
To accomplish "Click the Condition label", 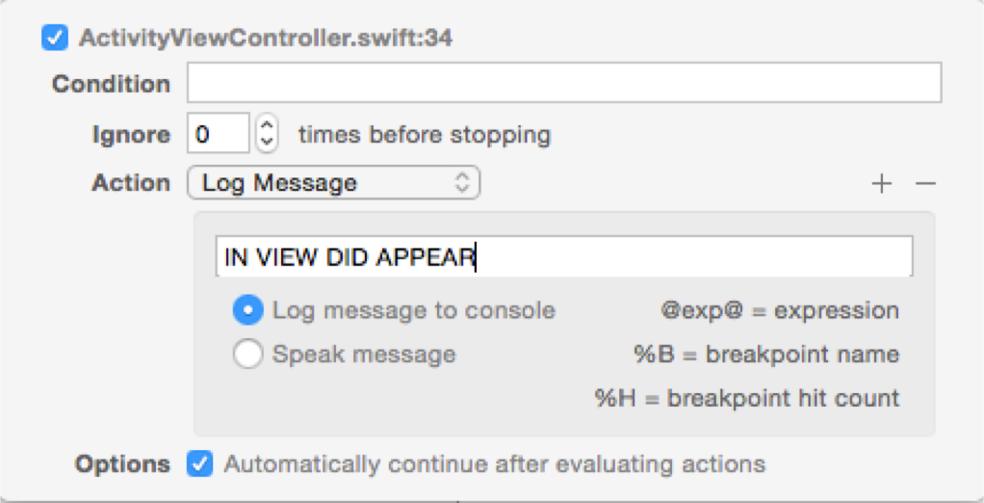I will point(111,84).
